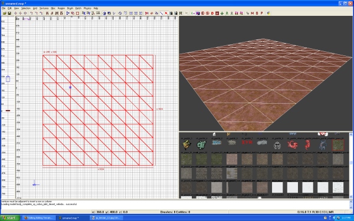The image size is (354, 221).
Task: Click the red letter M toolbar icon
Action: pyautogui.click(x=252, y=14)
